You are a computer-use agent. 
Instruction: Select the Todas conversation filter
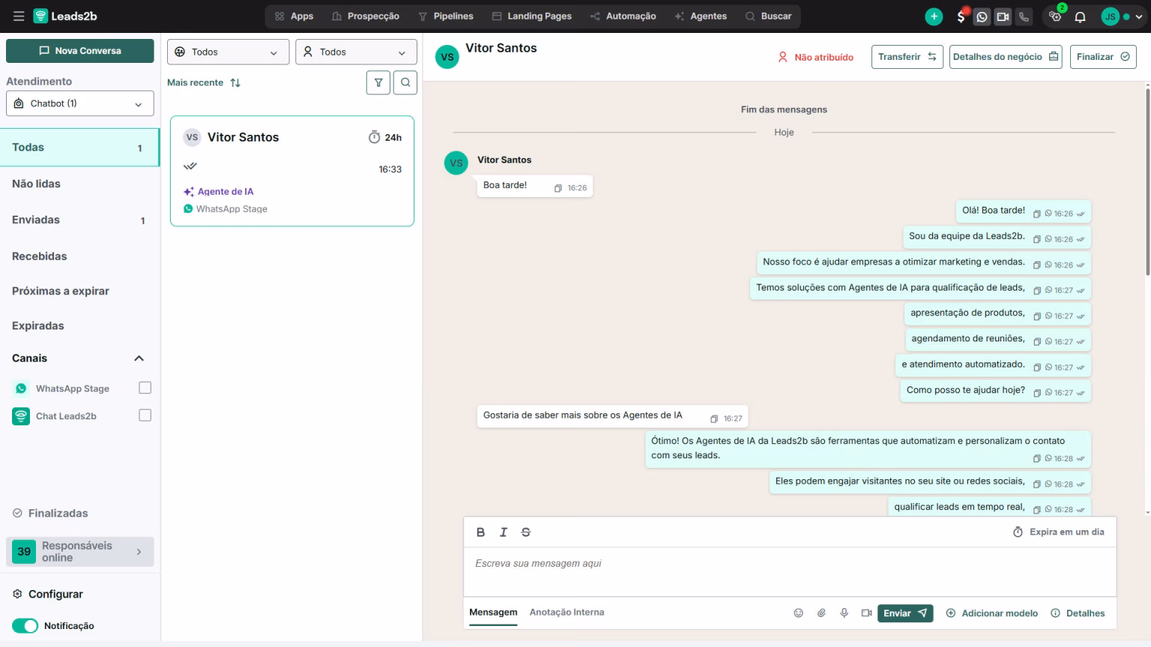coord(79,147)
